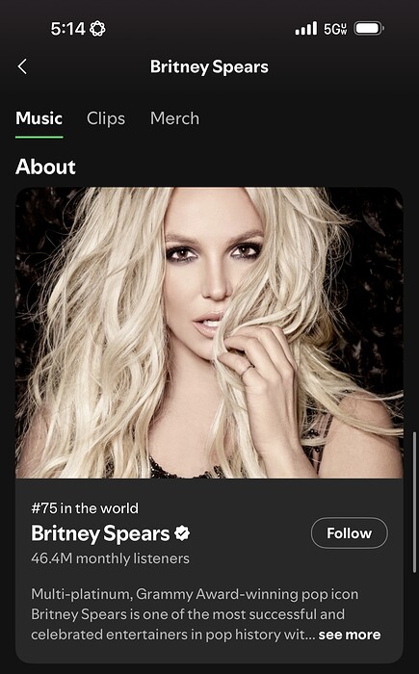419x674 pixels.
Task: Click the verified checkmark badge
Action: coord(182,533)
